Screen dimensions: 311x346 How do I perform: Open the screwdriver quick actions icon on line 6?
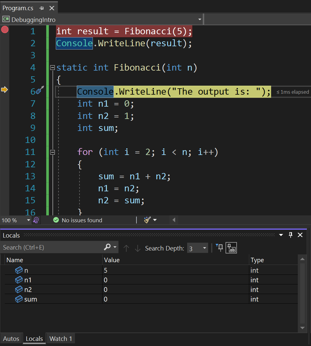coord(40,90)
